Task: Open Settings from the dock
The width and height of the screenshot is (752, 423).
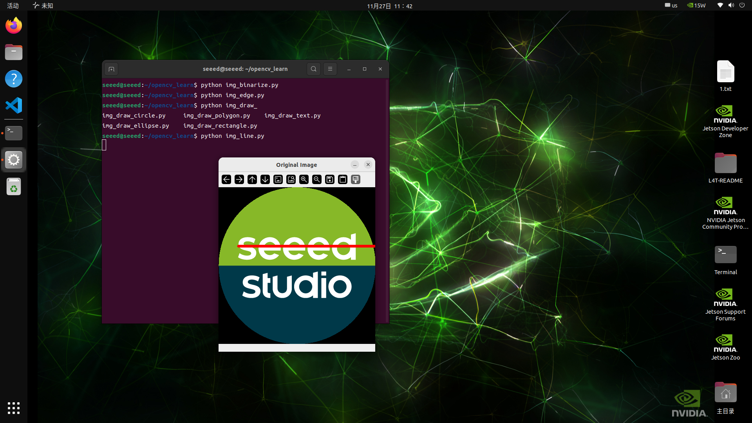Action: click(14, 160)
